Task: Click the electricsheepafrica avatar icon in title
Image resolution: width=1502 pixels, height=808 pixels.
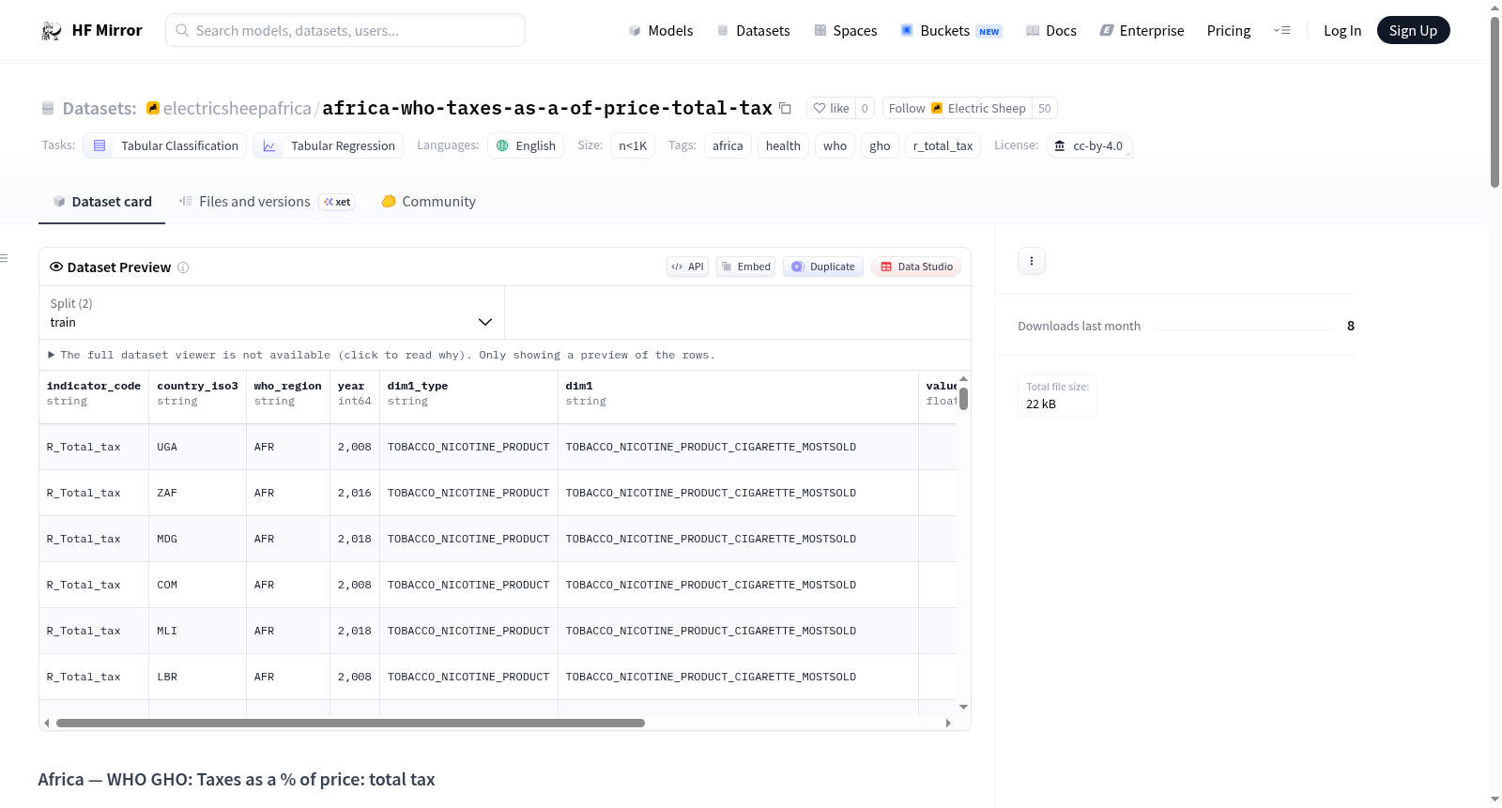Action: (153, 108)
